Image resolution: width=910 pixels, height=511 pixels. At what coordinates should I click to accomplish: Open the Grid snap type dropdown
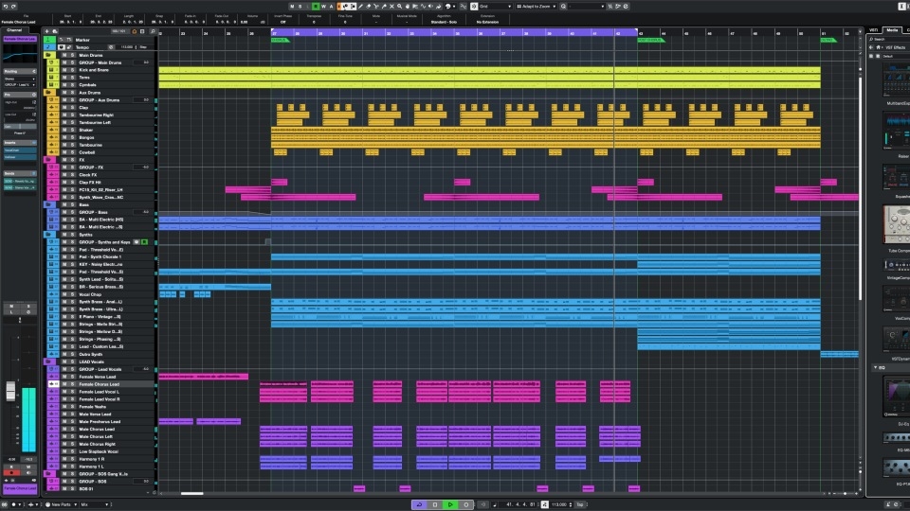(495, 7)
